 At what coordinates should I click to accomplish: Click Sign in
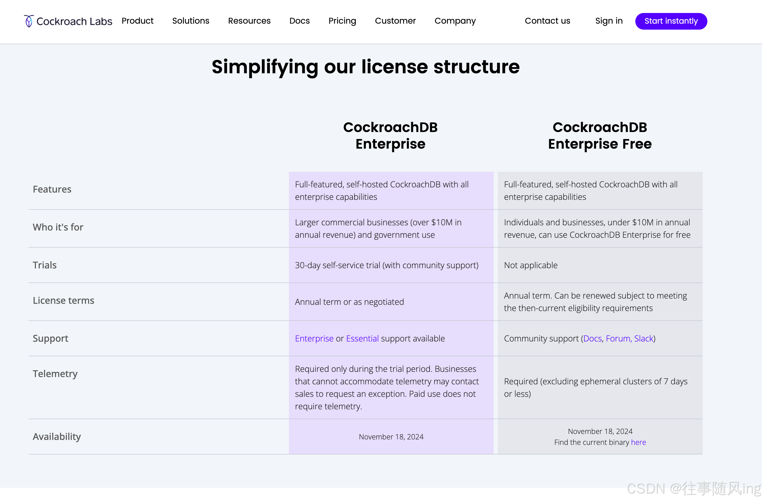coord(609,21)
